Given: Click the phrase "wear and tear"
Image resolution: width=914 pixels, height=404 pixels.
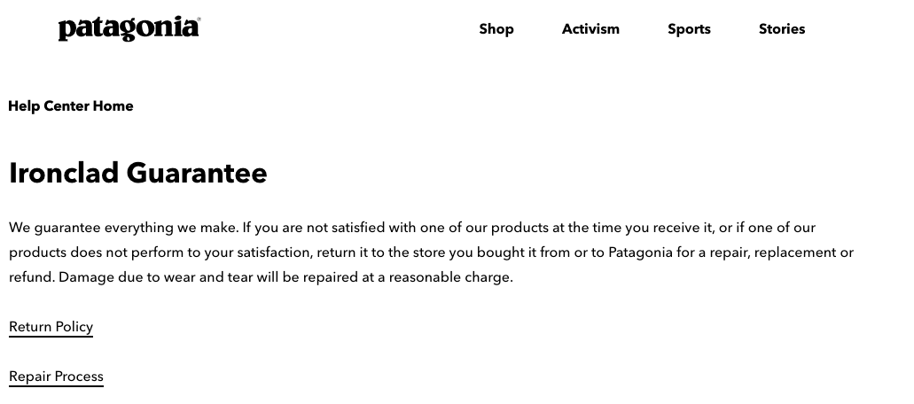Looking at the screenshot, I should (x=208, y=277).
